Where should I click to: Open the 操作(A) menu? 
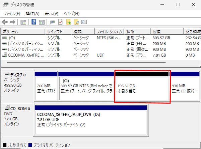(32, 14)
